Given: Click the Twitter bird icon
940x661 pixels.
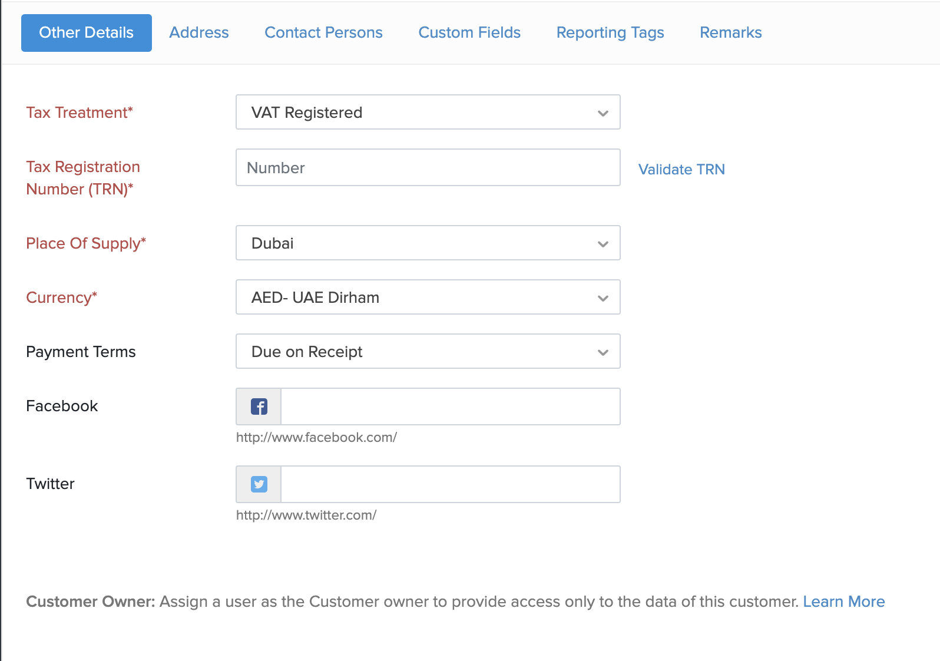Looking at the screenshot, I should click(x=259, y=484).
